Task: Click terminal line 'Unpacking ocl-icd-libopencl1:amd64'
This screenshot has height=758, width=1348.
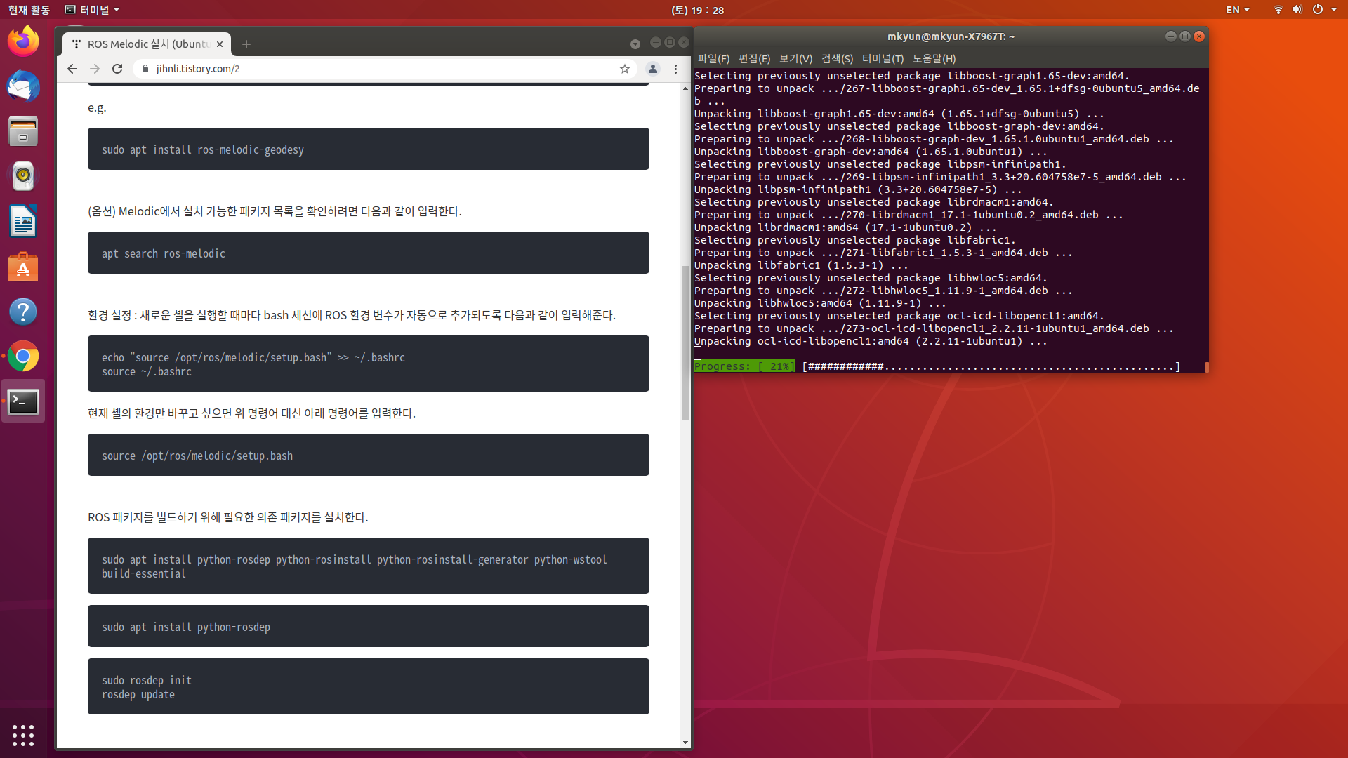Action: [871, 341]
